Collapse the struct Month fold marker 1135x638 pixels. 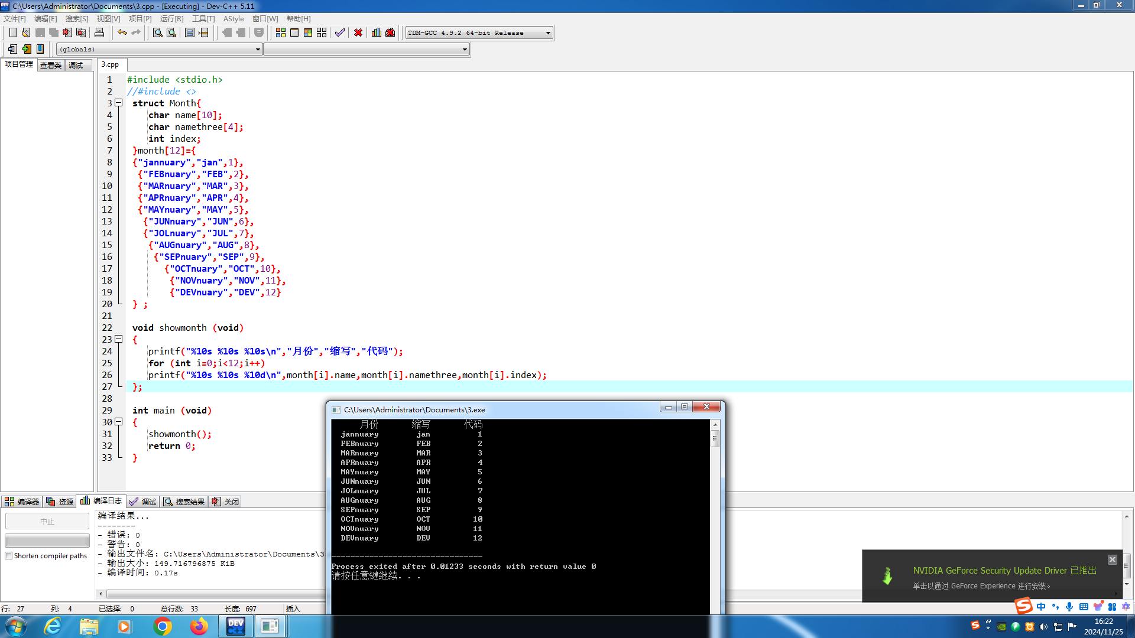click(x=119, y=103)
